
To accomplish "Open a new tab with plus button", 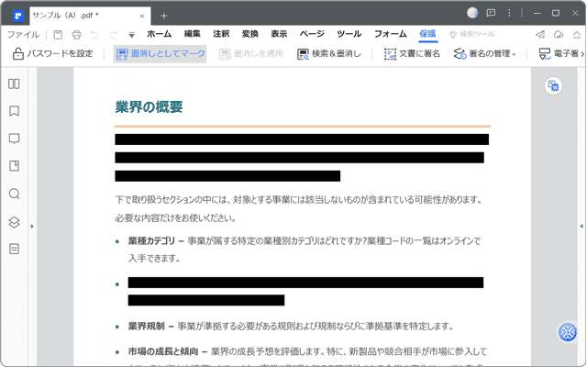I will tap(163, 16).
